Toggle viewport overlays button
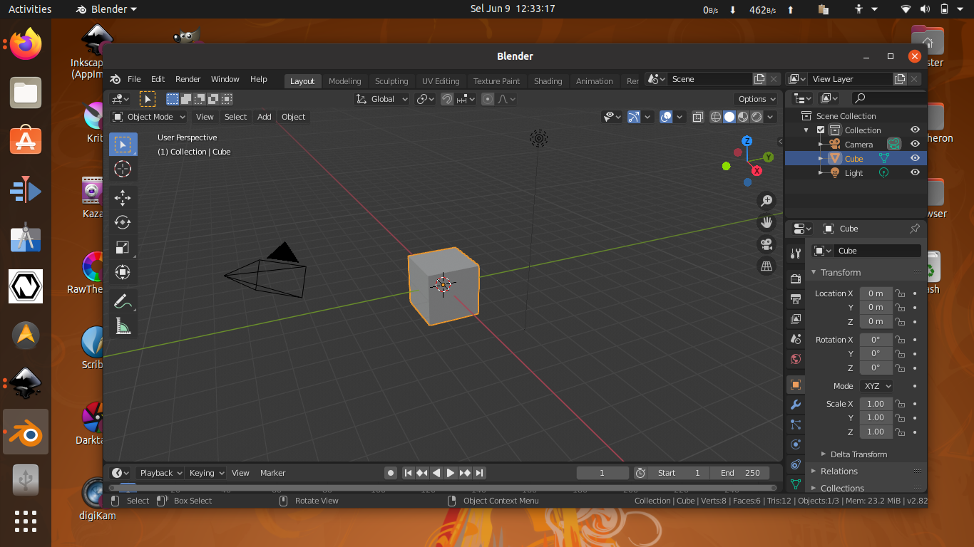The width and height of the screenshot is (974, 547). coord(666,117)
